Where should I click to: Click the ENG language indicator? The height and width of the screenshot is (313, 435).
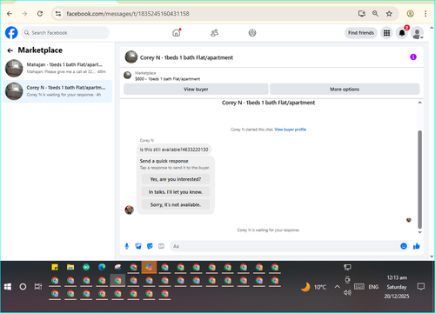tap(373, 287)
